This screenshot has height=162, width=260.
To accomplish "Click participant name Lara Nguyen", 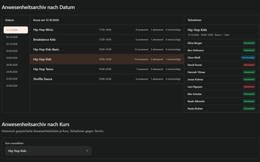I will (195, 87).
